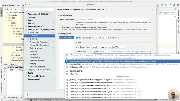
Task: Click Build, Execution, Deployment breadcrumb
Action: point(70,10)
